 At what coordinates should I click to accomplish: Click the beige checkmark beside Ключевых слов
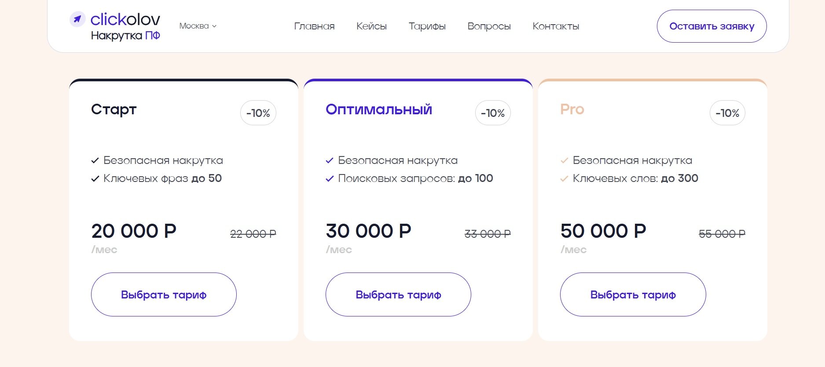point(564,178)
